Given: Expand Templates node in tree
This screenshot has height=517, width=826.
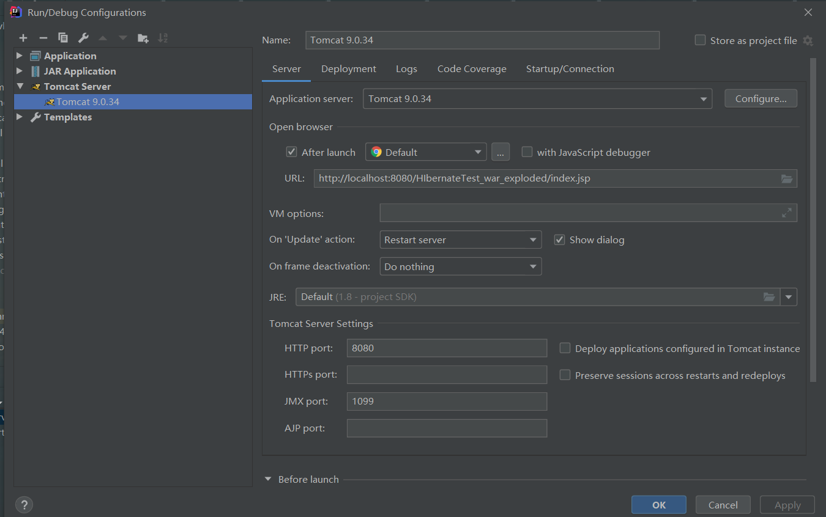Looking at the screenshot, I should (x=20, y=117).
